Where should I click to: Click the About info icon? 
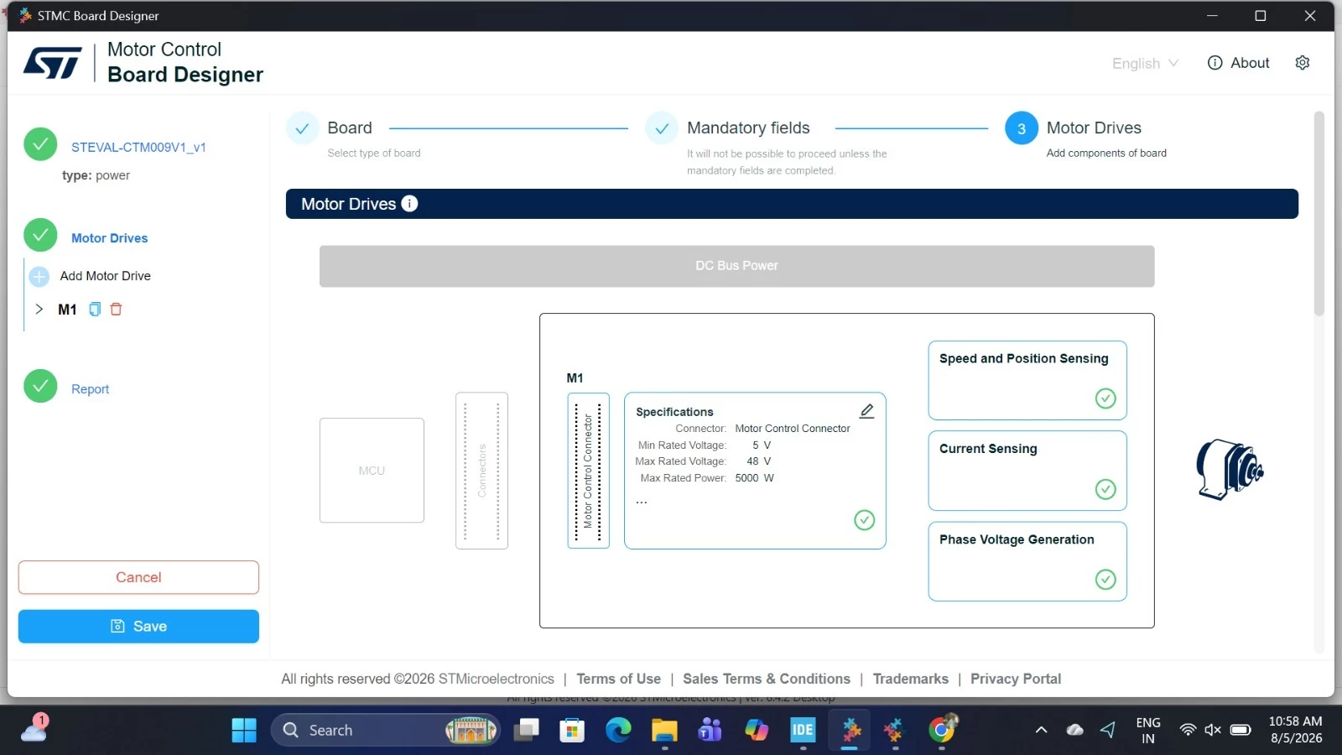click(x=1215, y=63)
